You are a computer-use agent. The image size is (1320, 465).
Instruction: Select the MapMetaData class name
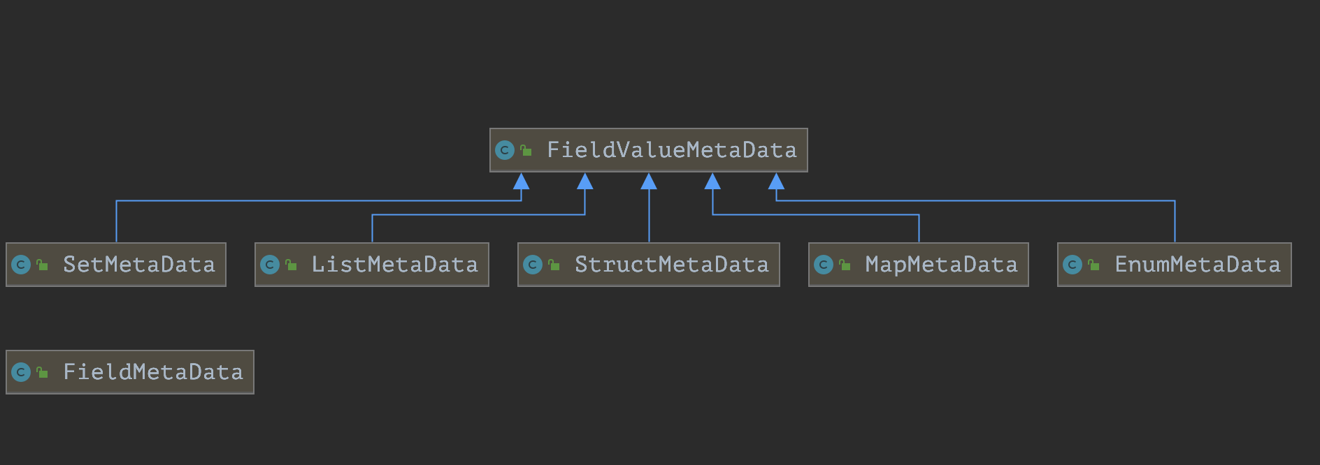click(x=941, y=265)
